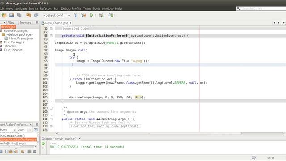Switch to the Files tab
The image size is (286, 161).
11,23
